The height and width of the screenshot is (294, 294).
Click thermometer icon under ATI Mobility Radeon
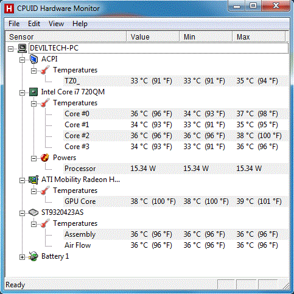[x=45, y=191]
